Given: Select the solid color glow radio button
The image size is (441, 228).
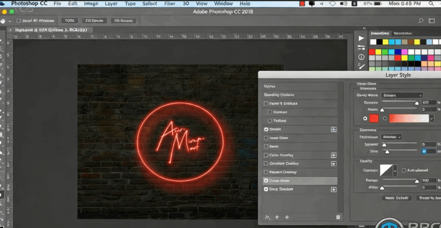Looking at the screenshot, I should (365, 118).
